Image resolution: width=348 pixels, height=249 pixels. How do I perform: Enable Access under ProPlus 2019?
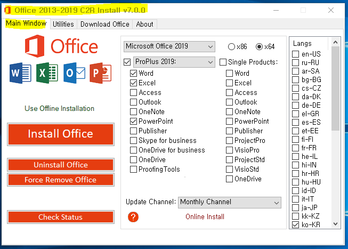(133, 92)
